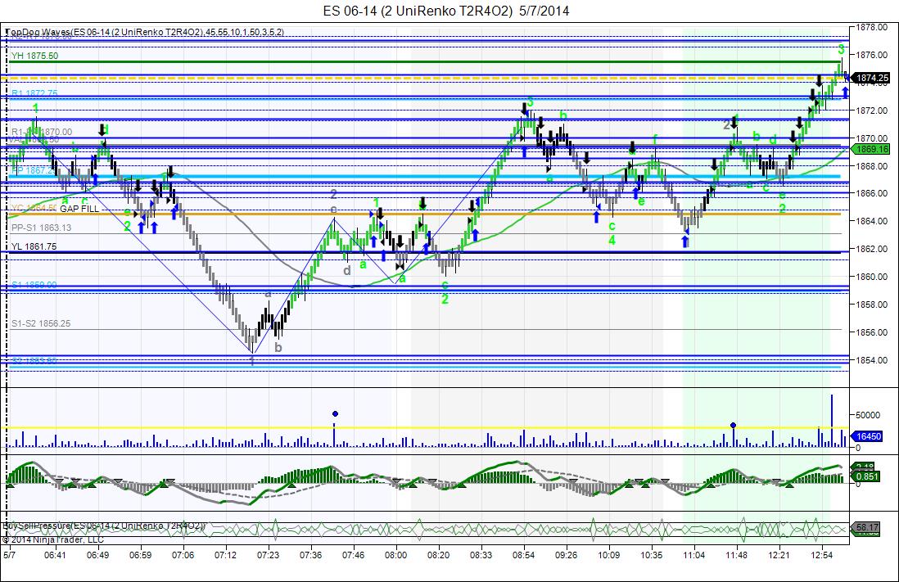Select the 07:36 time axis label
The height and width of the screenshot is (582, 899).
point(310,555)
